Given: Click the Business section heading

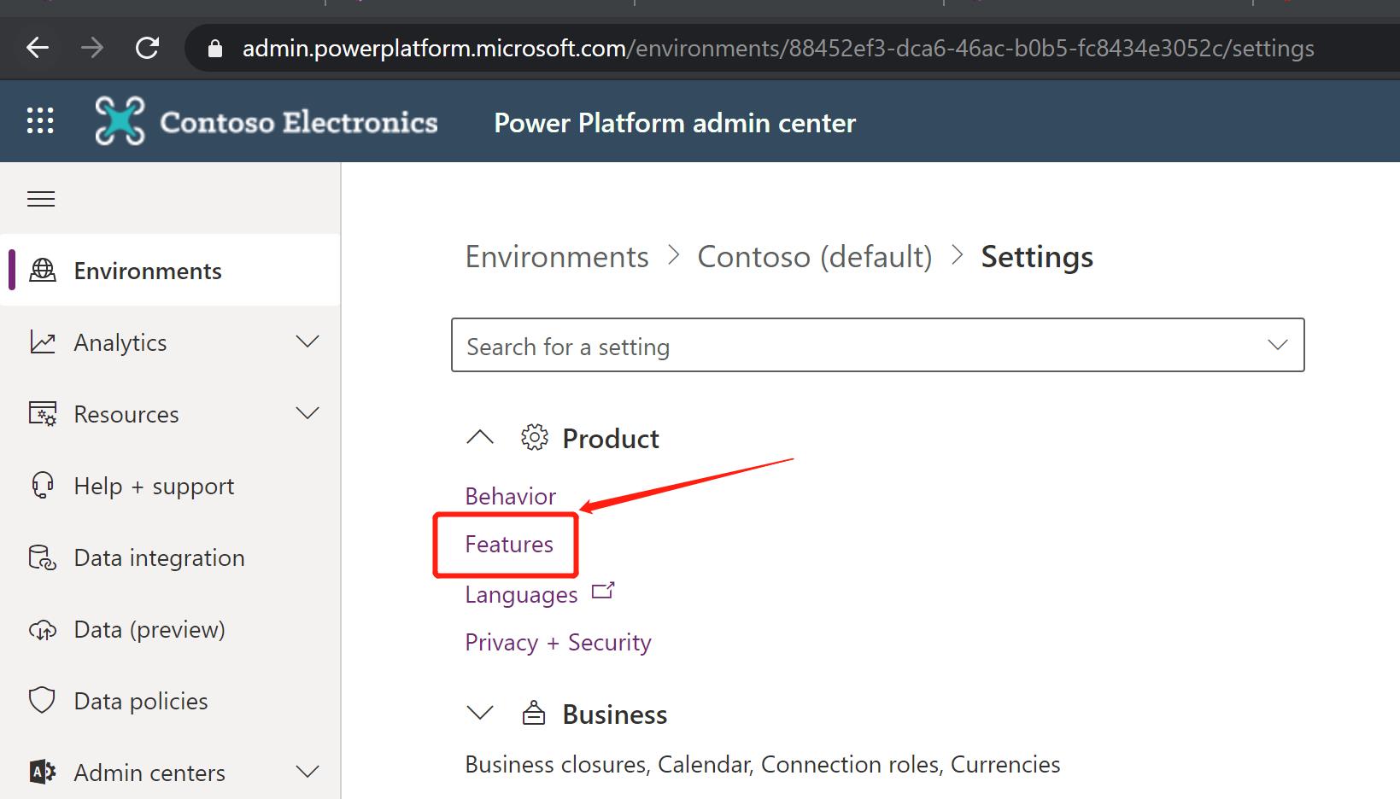Looking at the screenshot, I should pyautogui.click(x=615, y=714).
